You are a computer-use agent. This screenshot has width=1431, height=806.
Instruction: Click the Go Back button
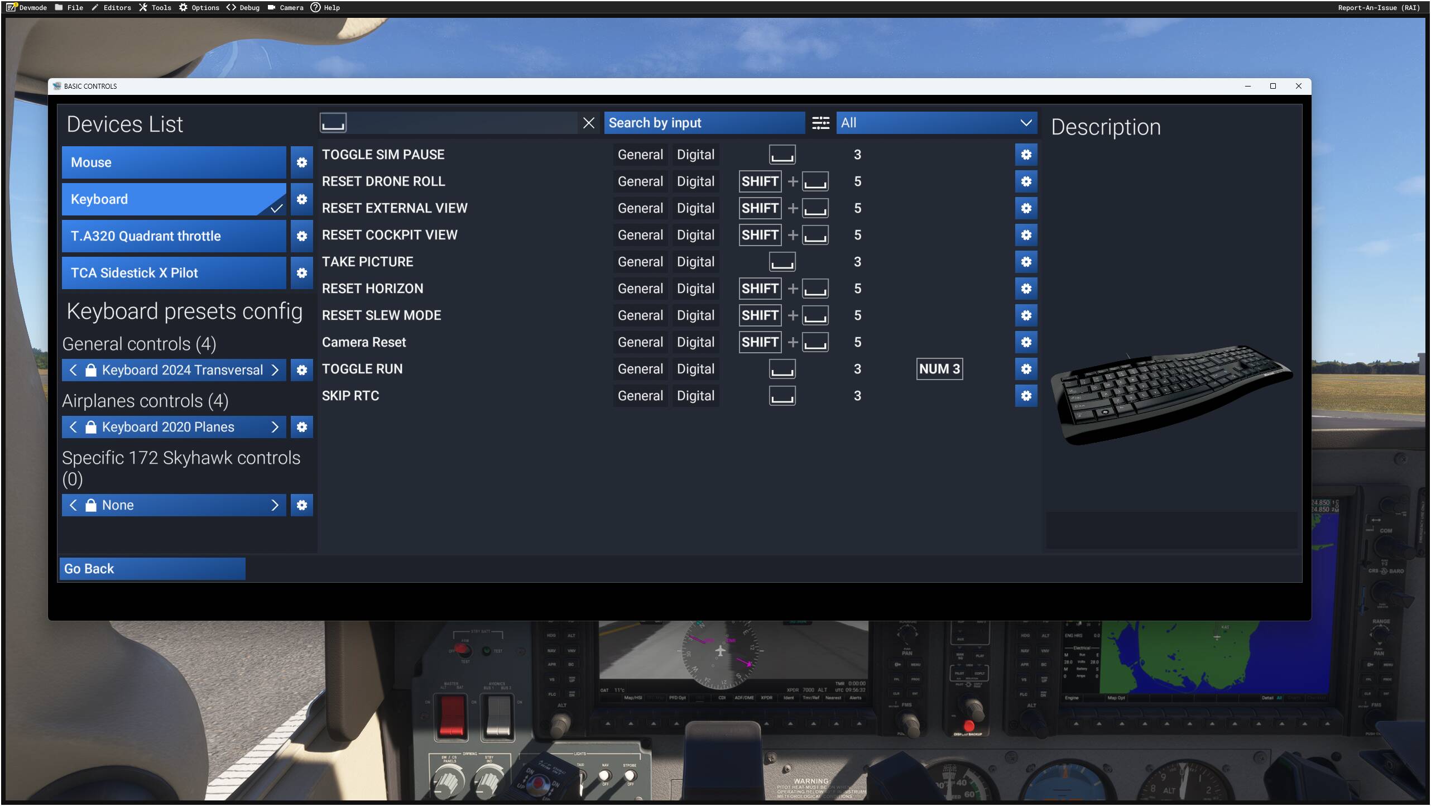[152, 569]
